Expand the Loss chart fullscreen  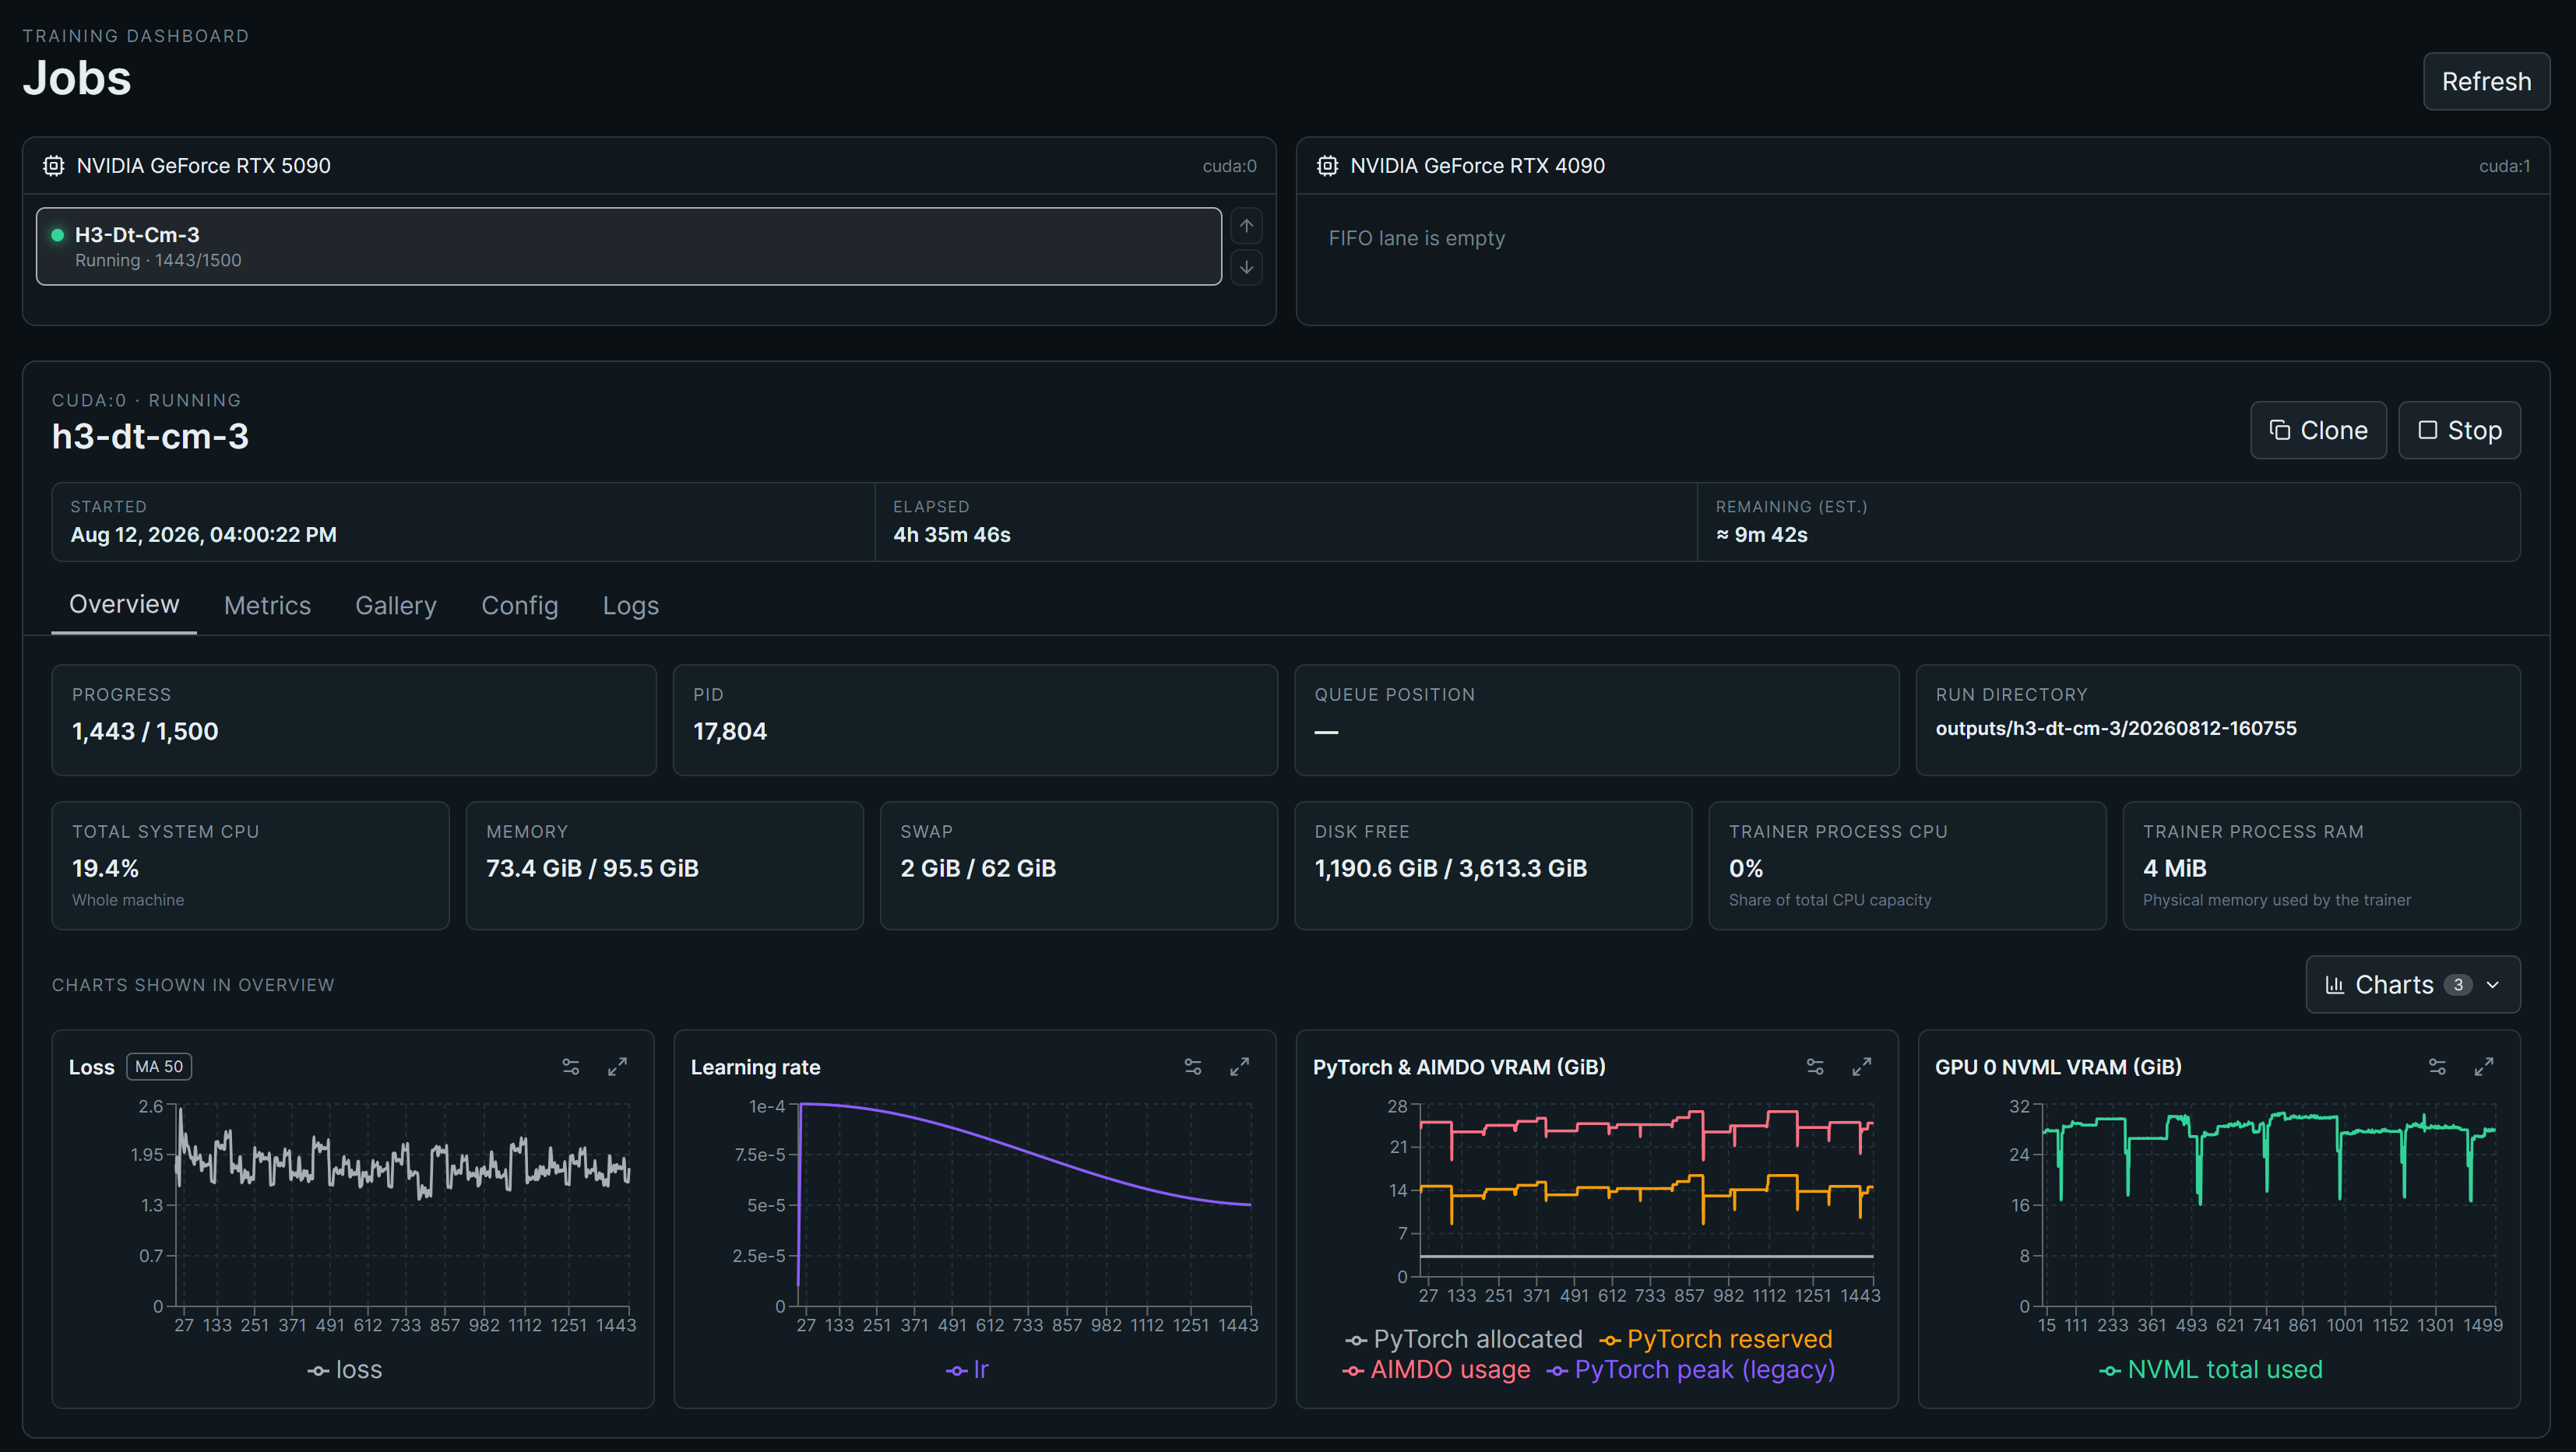(618, 1067)
